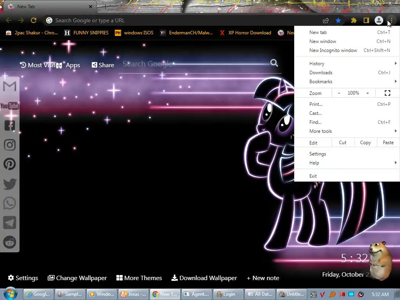Expand the History submenu
400x300 pixels.
click(347, 64)
